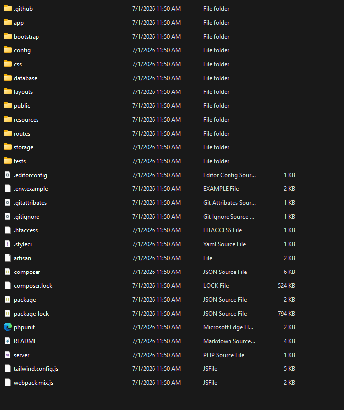Click the tailwind.config.js file icon
Screen dimensions: 344x410
(x=8, y=368)
